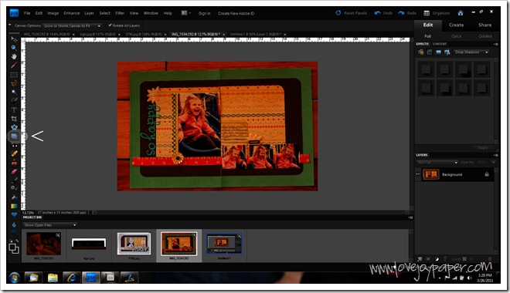Click the Sign In link
This screenshot has width=510, height=293.
(x=205, y=13)
